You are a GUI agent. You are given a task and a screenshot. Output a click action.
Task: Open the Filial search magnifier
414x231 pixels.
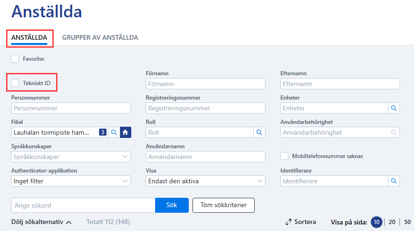[x=114, y=132]
